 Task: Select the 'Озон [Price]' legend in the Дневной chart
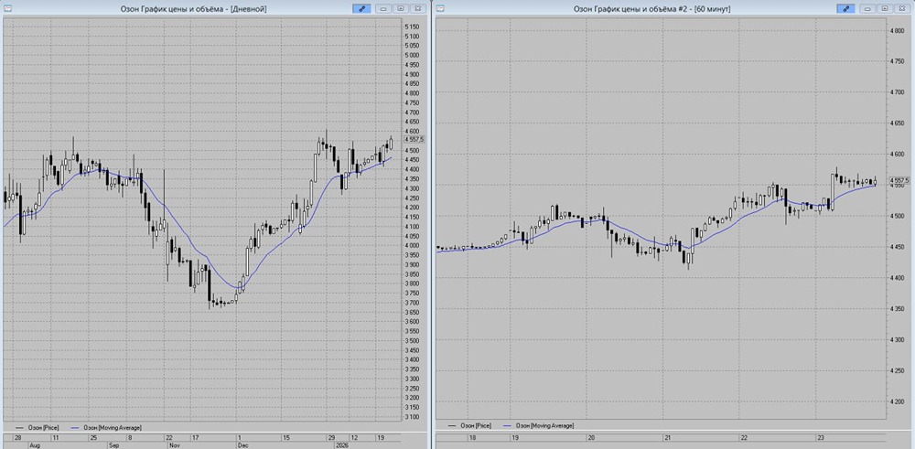37,427
